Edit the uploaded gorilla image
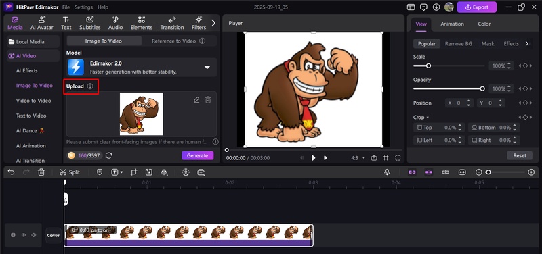Viewport: 542px width, 254px height. pos(196,100)
